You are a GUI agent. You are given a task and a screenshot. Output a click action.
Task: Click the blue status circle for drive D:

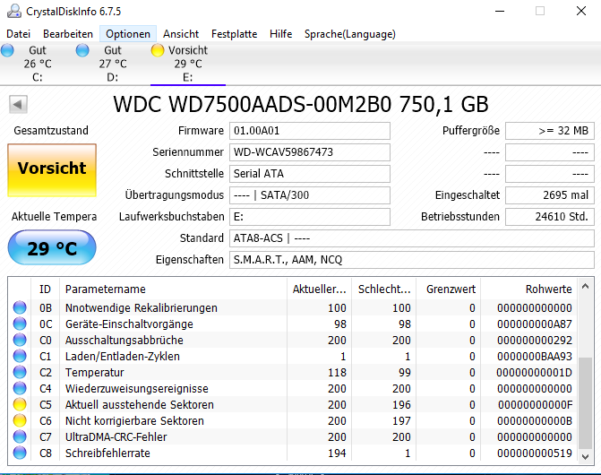(82, 50)
